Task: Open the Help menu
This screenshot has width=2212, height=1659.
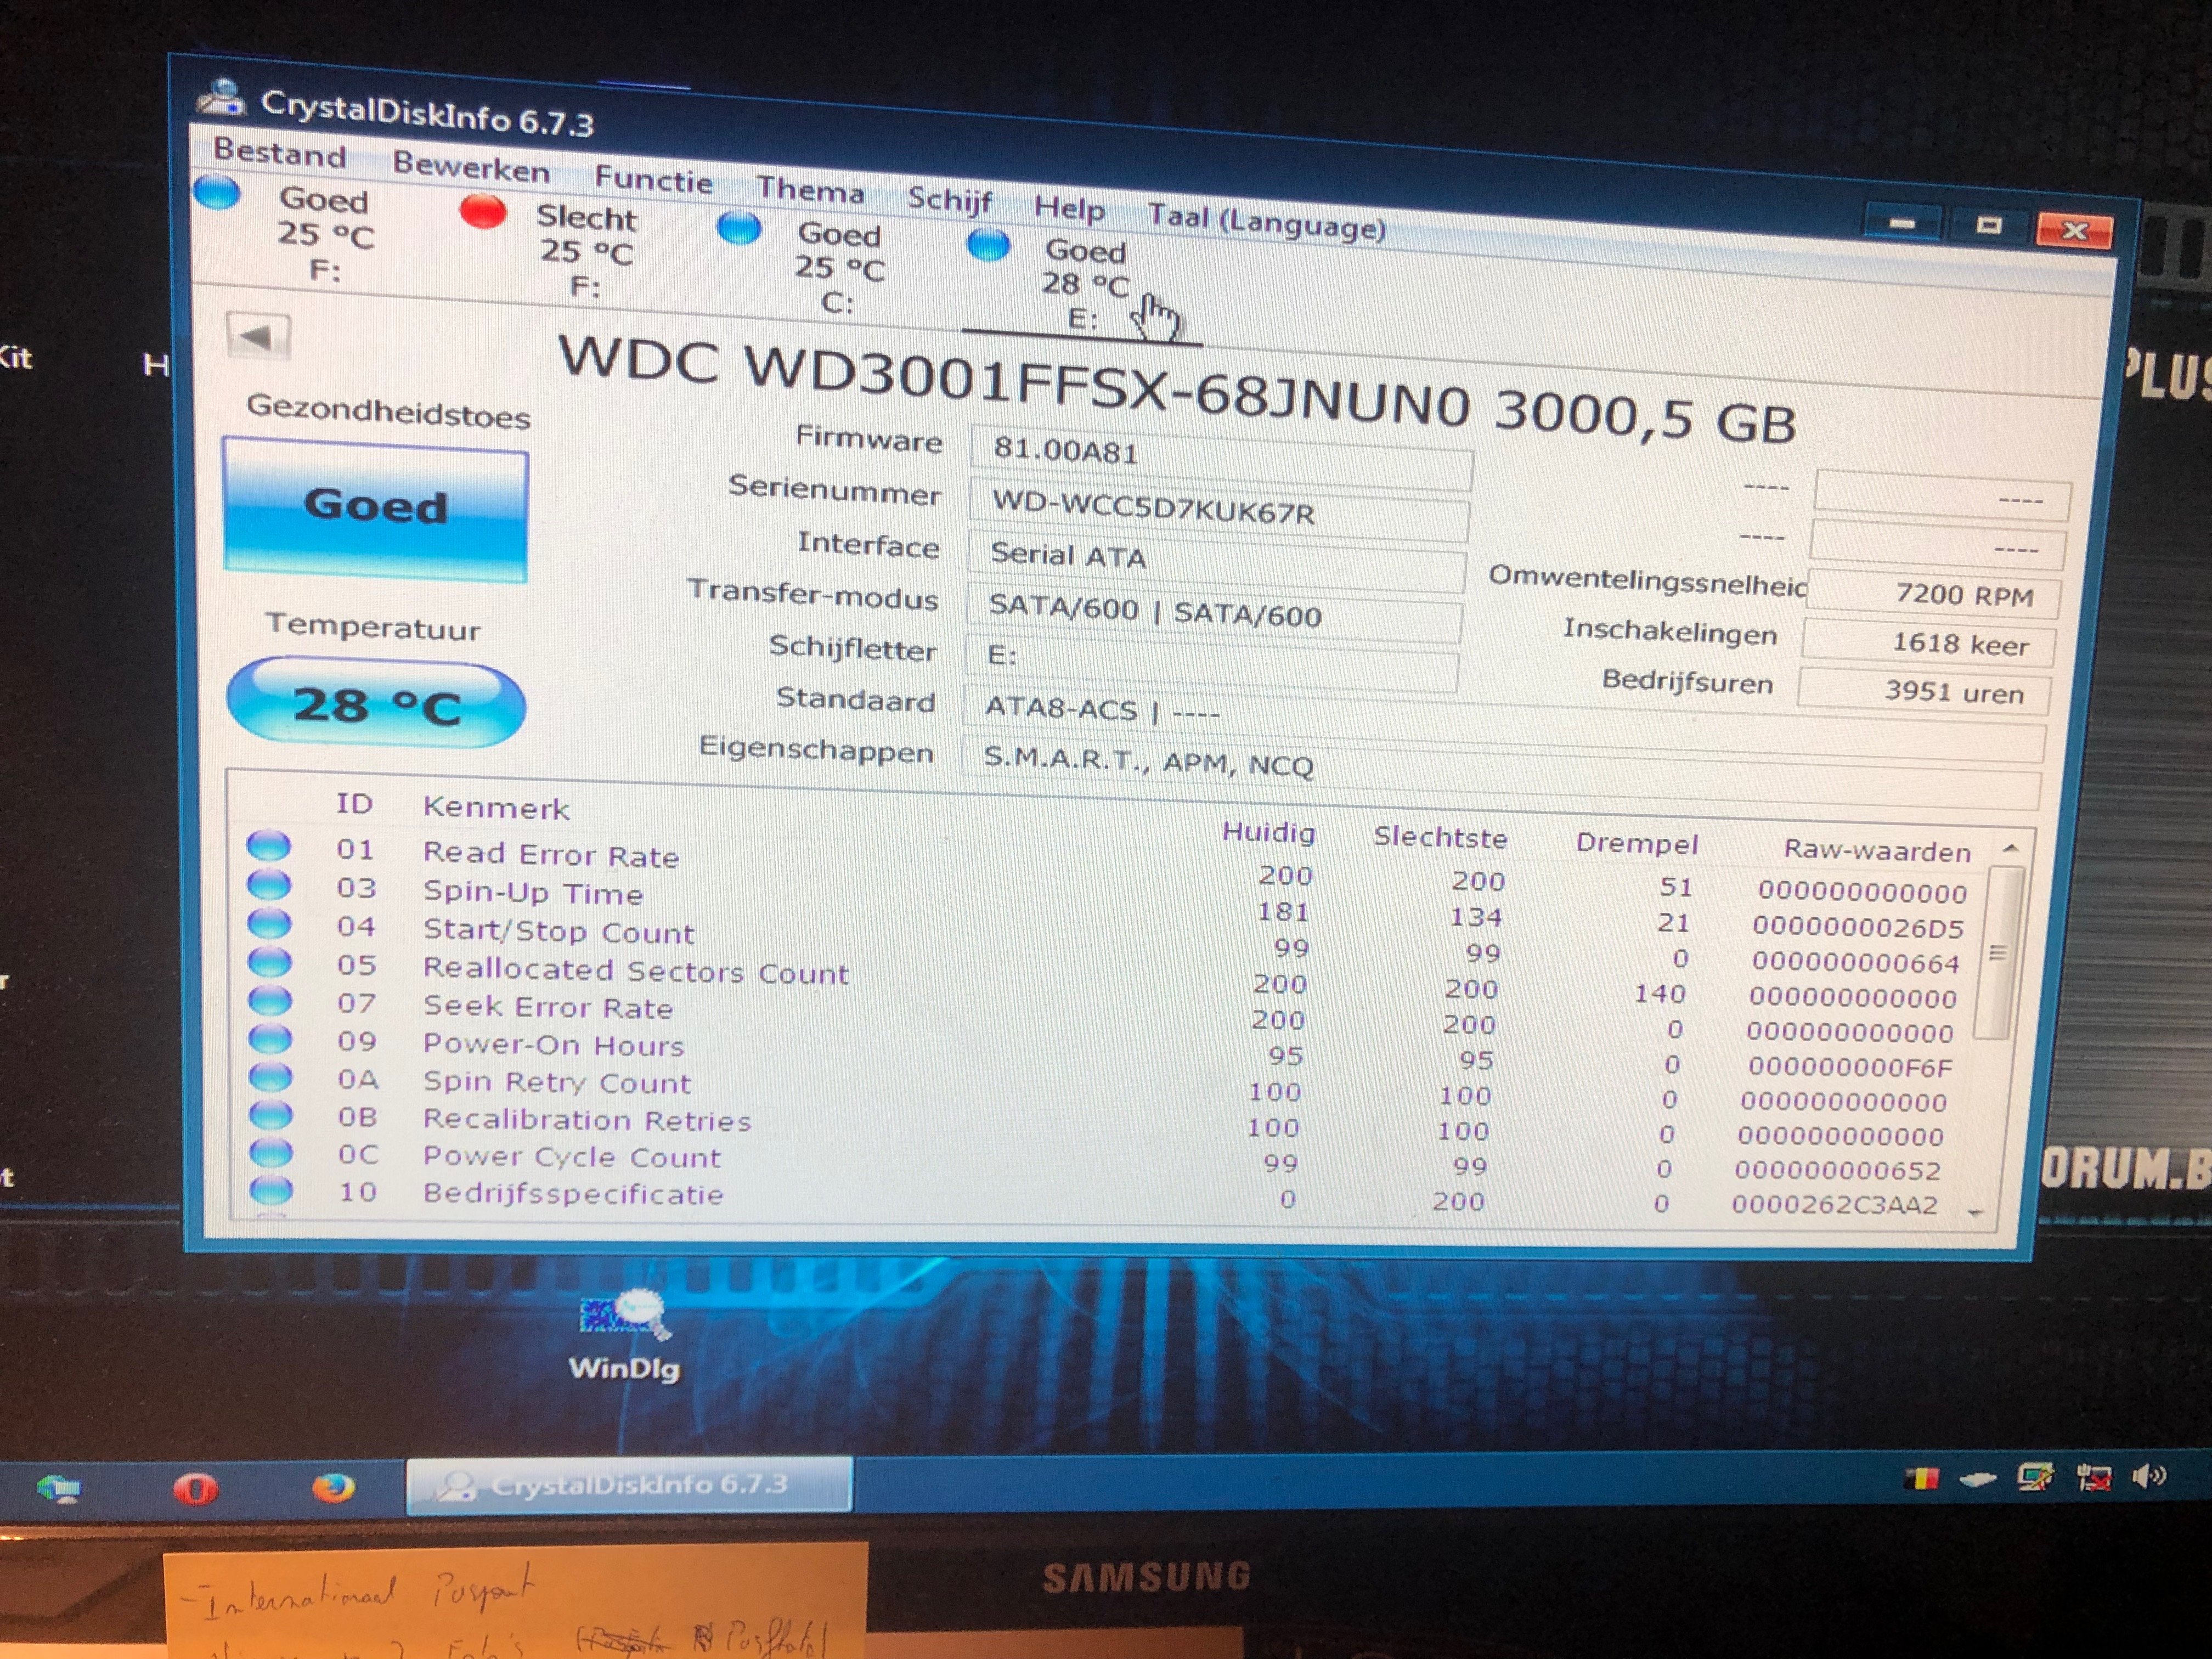Action: point(1069,208)
